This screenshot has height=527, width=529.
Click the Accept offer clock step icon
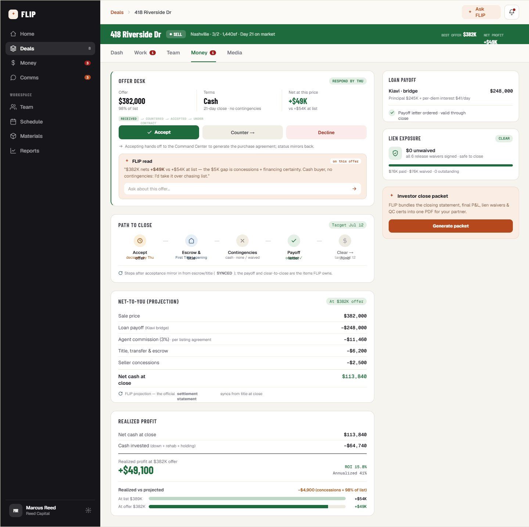140,241
